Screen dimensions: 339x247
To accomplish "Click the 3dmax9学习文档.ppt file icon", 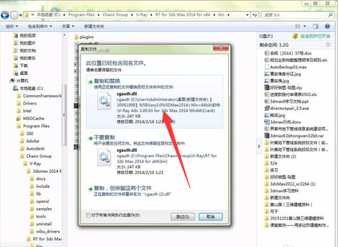I will coord(267,101).
